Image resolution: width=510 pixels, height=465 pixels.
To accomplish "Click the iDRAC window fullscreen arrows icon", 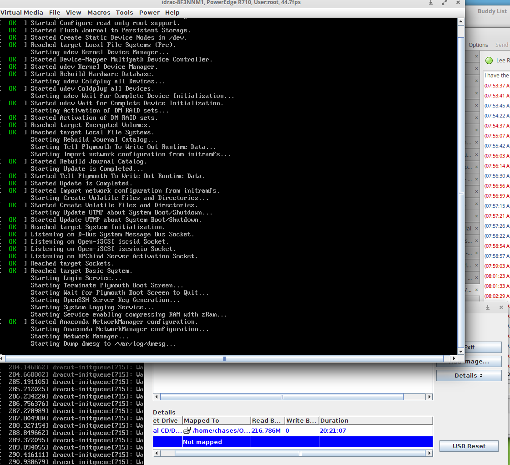I will coord(444,3).
